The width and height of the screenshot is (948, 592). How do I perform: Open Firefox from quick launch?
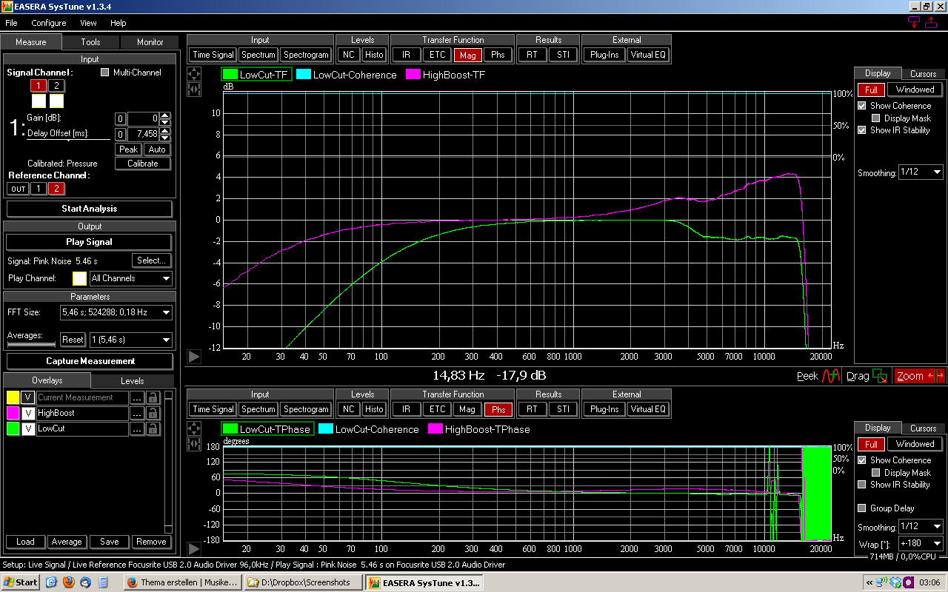(x=67, y=582)
